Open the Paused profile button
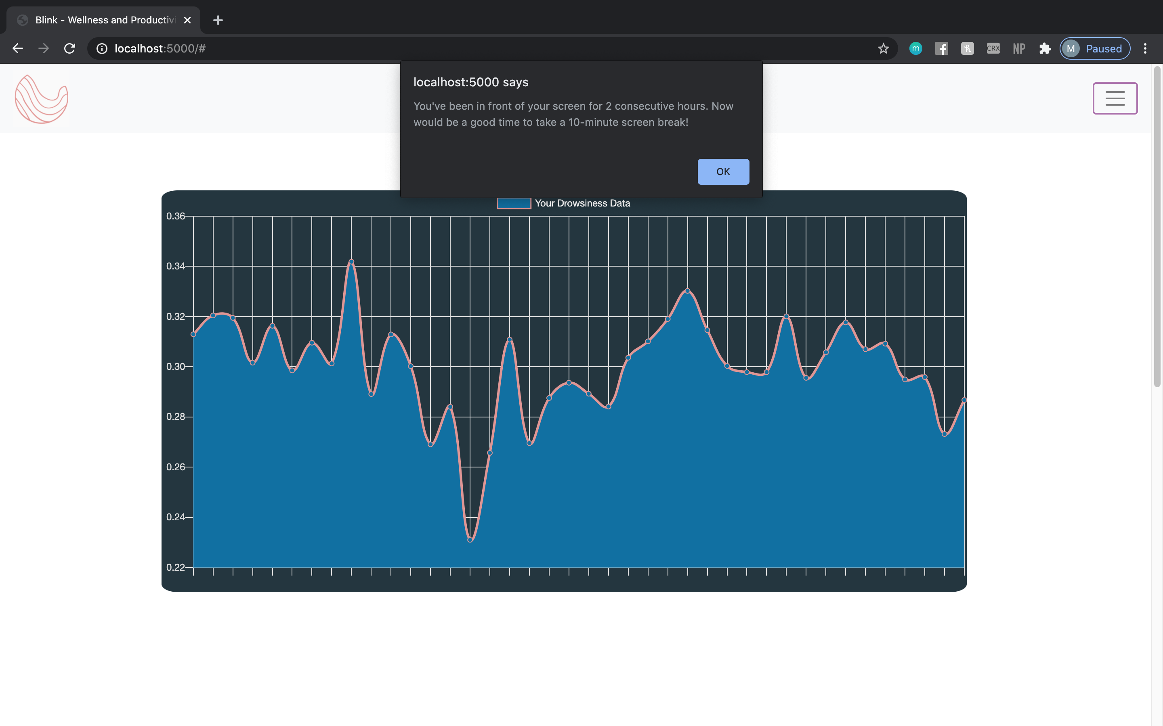Viewport: 1163px width, 726px height. pos(1094,48)
